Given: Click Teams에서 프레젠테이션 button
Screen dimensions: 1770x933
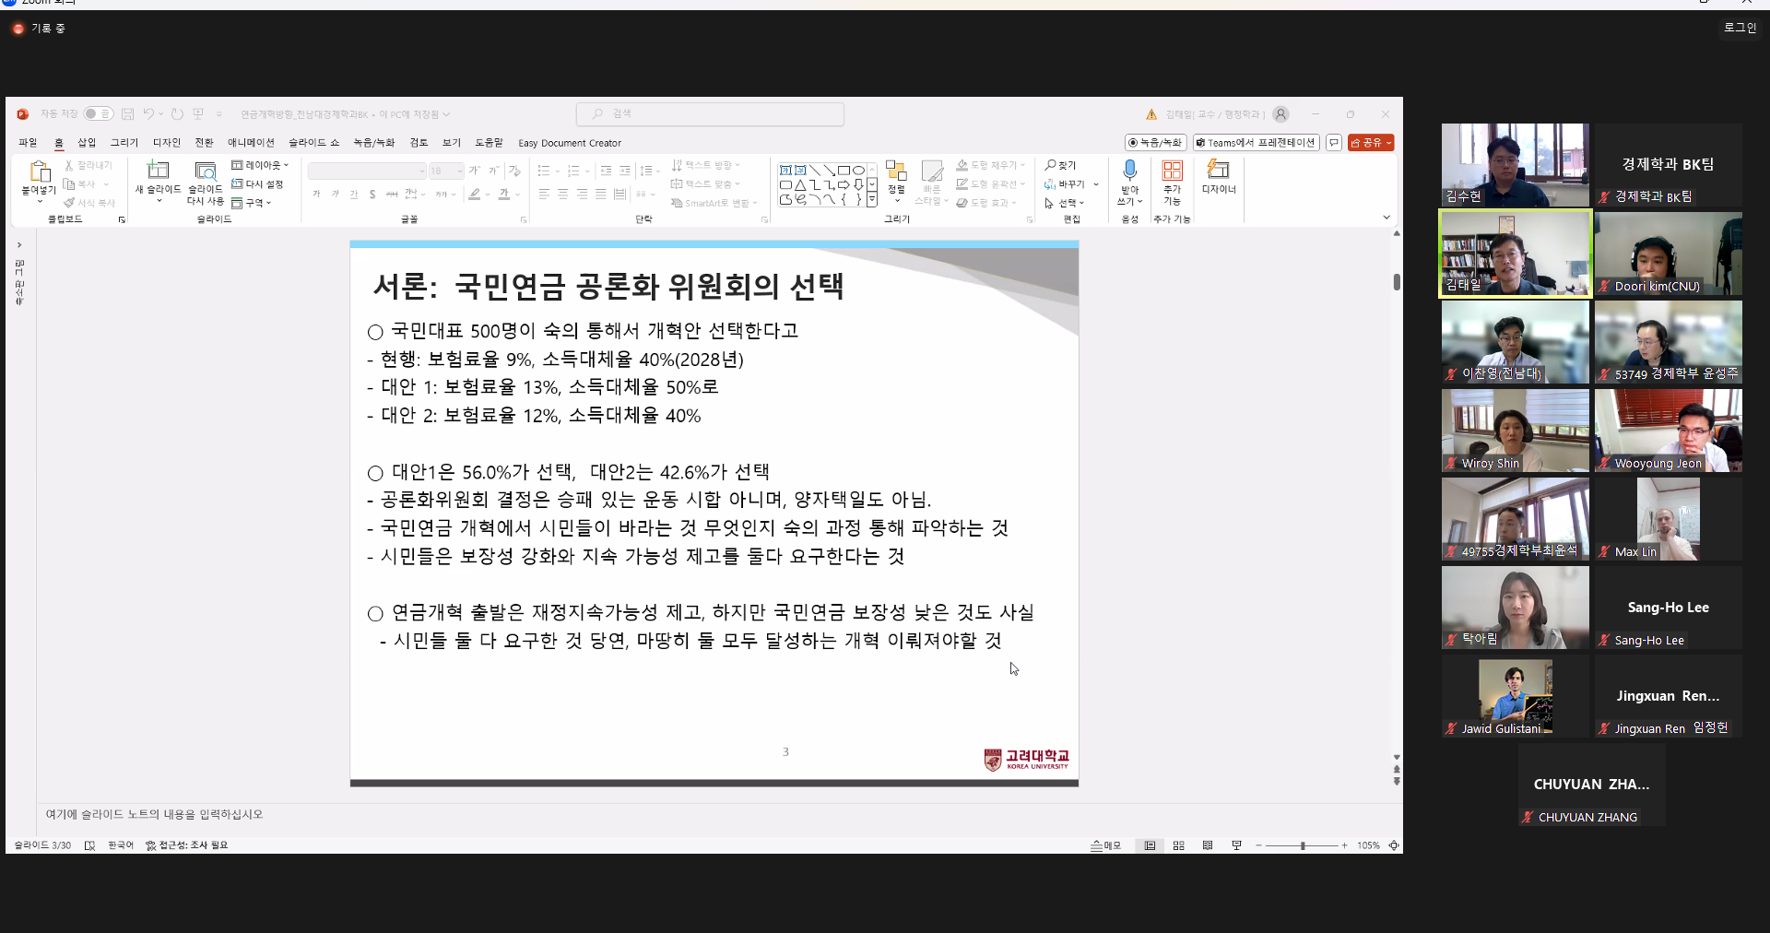Looking at the screenshot, I should [1256, 143].
